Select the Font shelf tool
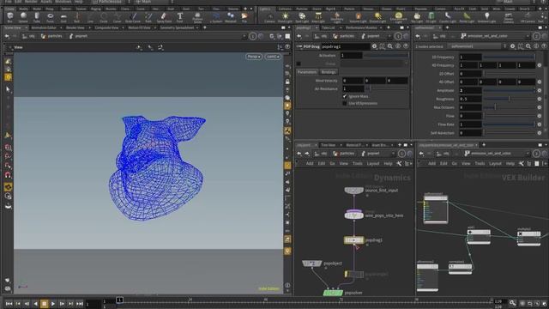Viewport: 549px width, 309px height. click(179, 17)
